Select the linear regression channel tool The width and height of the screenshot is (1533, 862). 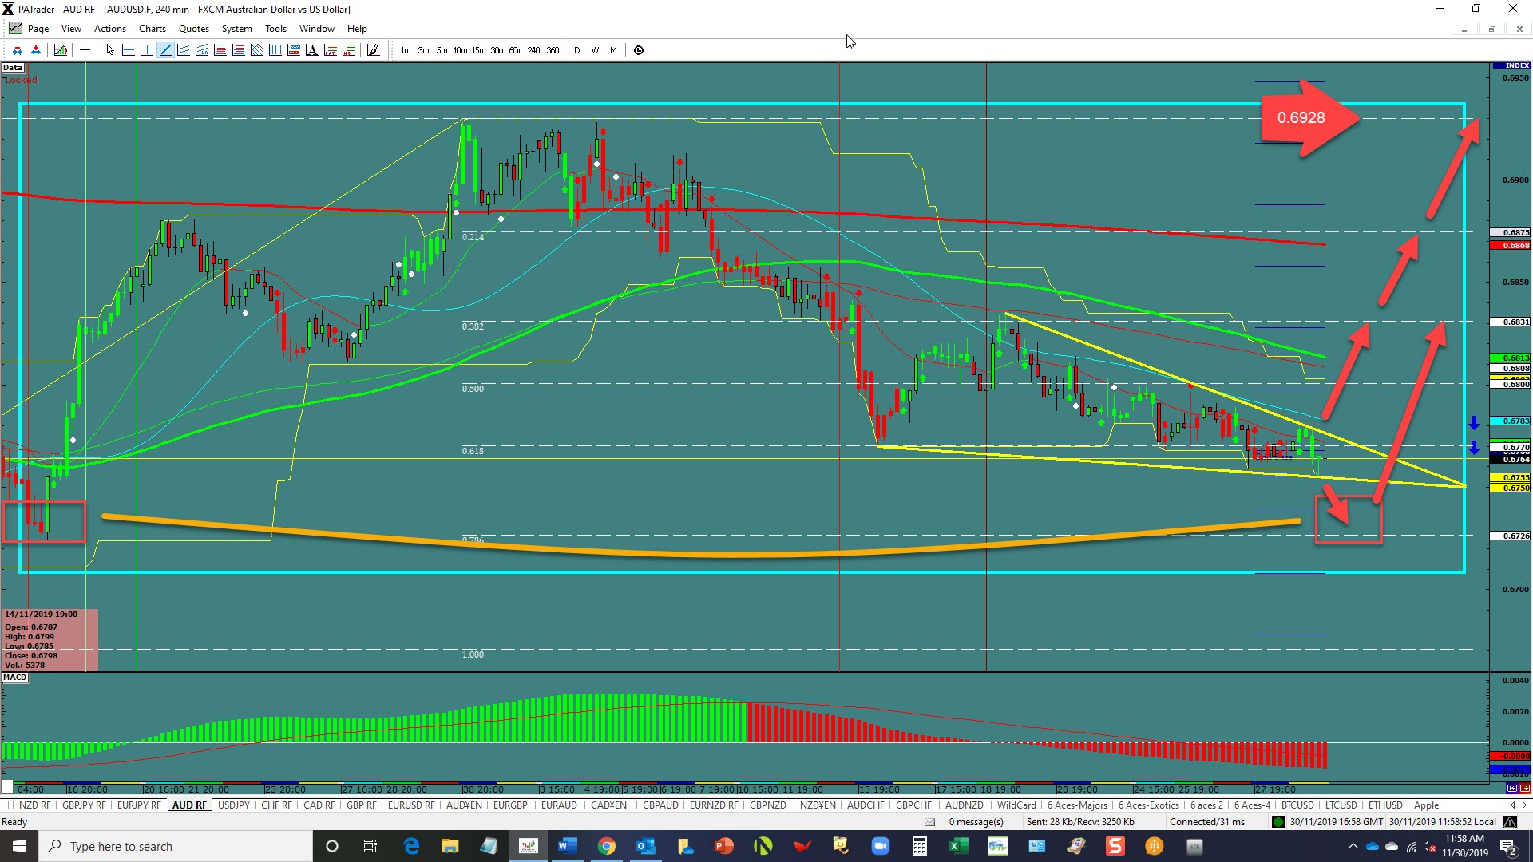coord(202,50)
